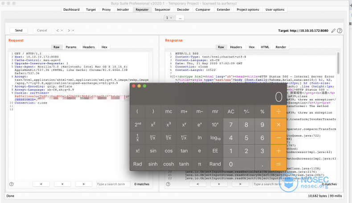This screenshot has width=352, height=203.
Task: Click the Calculator AC clear button
Action: 231,112
